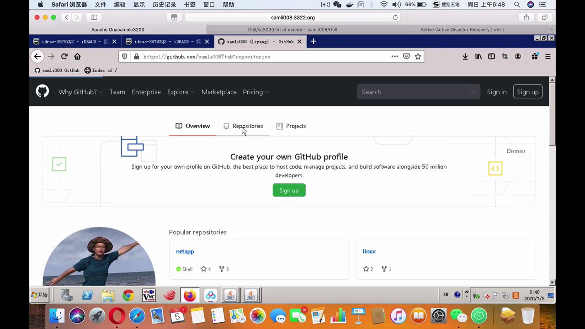Show Safari sidebar toggle button
Viewport: 585px width, 329px height.
click(x=94, y=17)
